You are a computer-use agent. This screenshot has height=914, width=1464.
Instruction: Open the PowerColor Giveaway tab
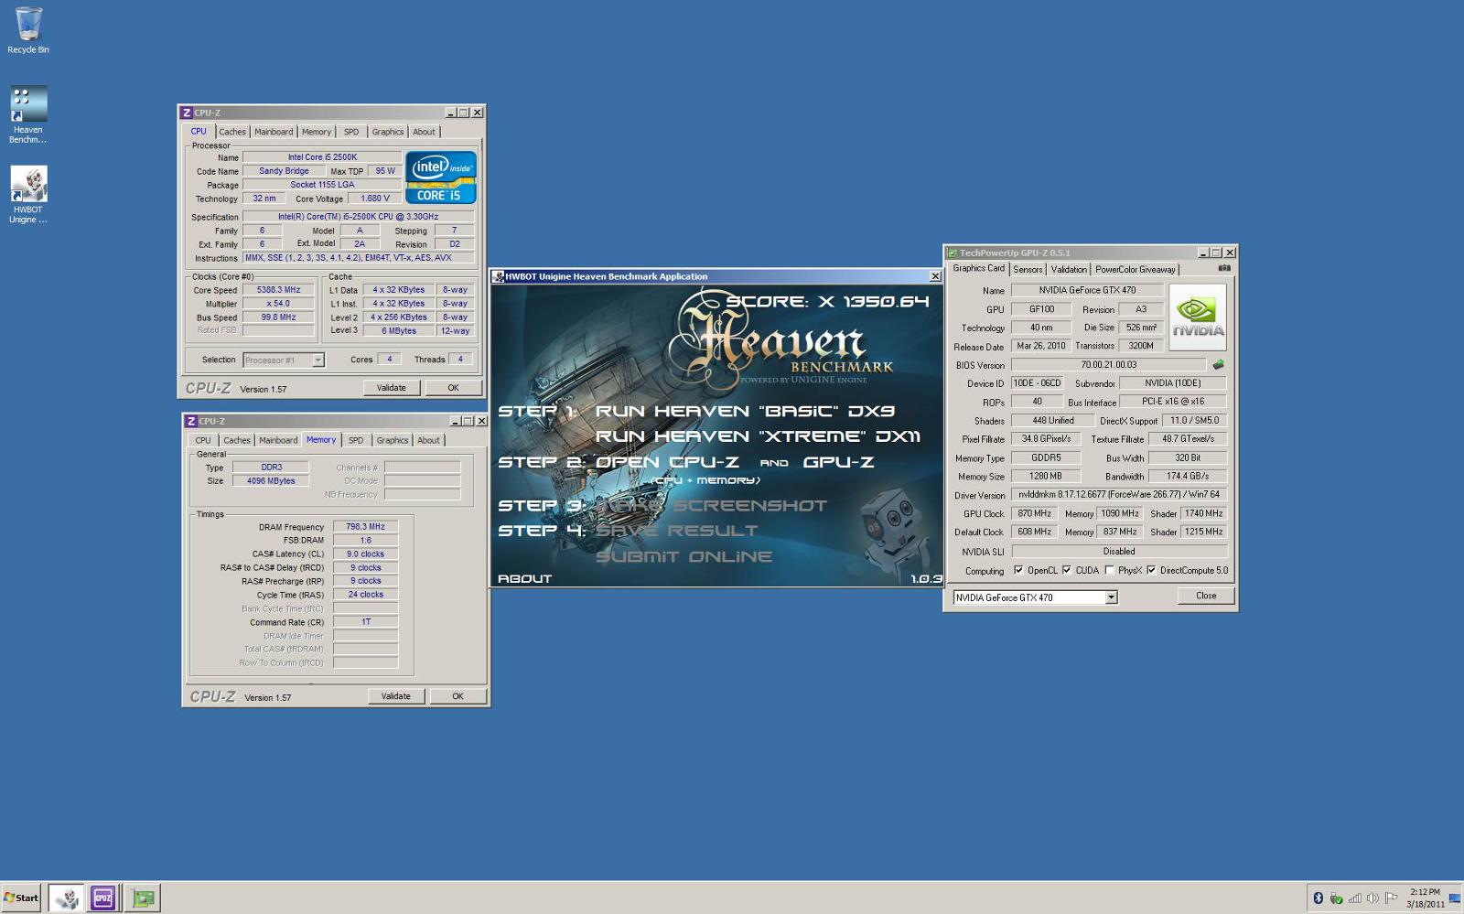pos(1136,269)
